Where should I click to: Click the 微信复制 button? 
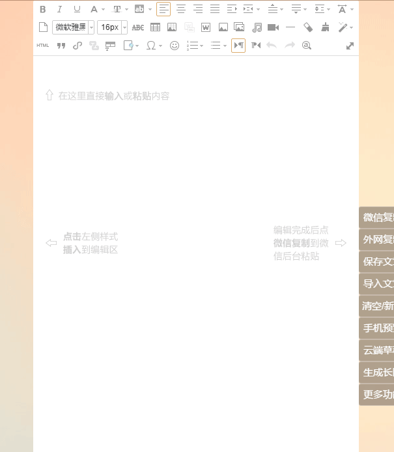click(x=376, y=218)
